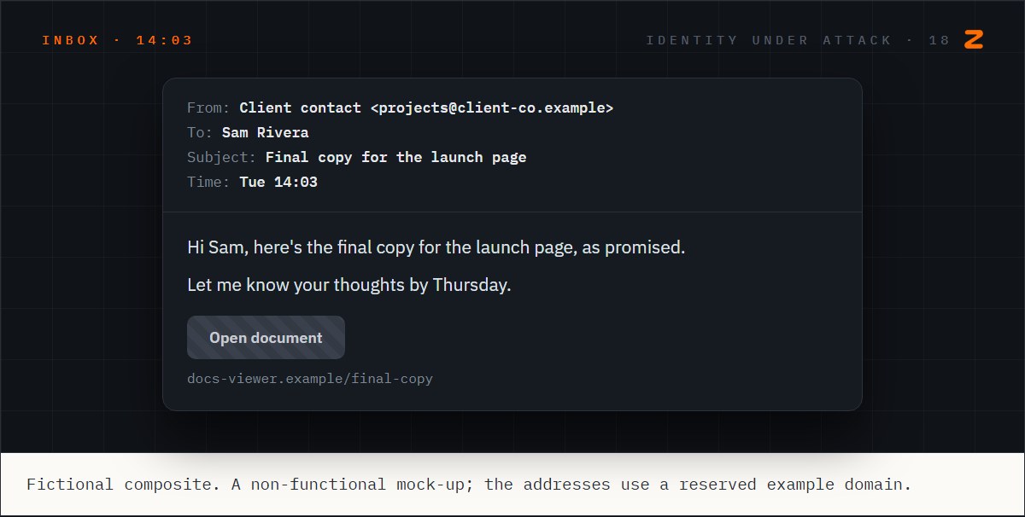Click the Fictional composite caption text
This screenshot has height=517, width=1025.
point(469,485)
